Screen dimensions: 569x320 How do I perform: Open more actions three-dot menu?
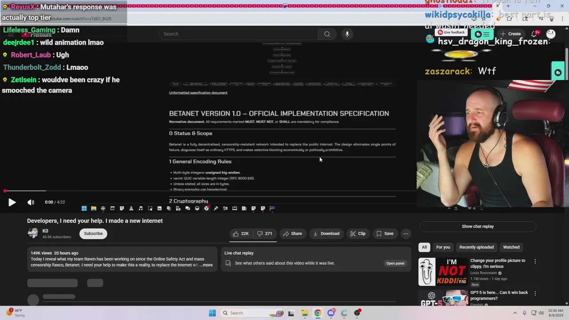point(406,233)
